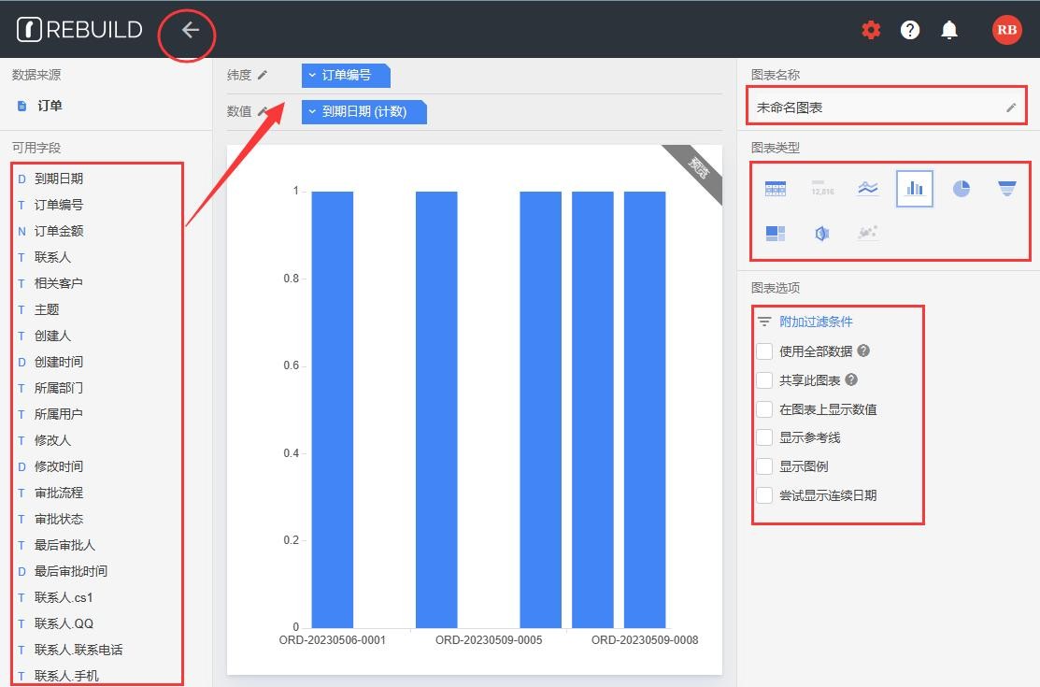The width and height of the screenshot is (1040, 687).
Task: Click the chart name field 未命名图表
Action: [886, 107]
